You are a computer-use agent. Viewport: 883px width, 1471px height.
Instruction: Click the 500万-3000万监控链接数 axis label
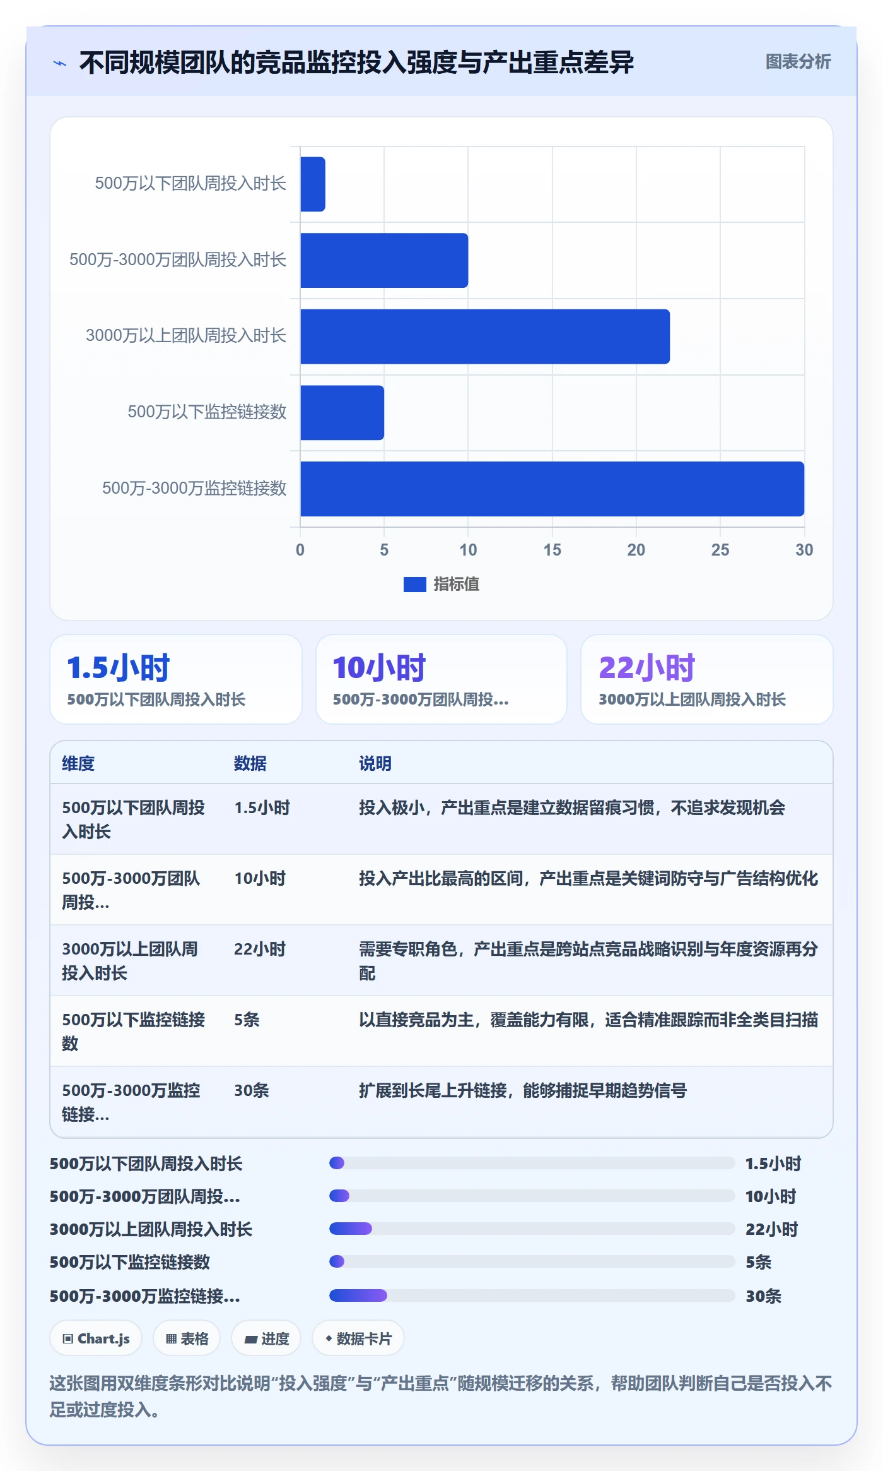194,489
